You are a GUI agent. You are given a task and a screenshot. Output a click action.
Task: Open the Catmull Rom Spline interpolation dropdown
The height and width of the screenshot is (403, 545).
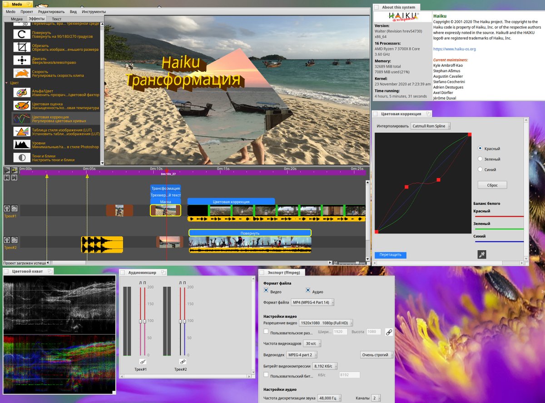coord(431,126)
